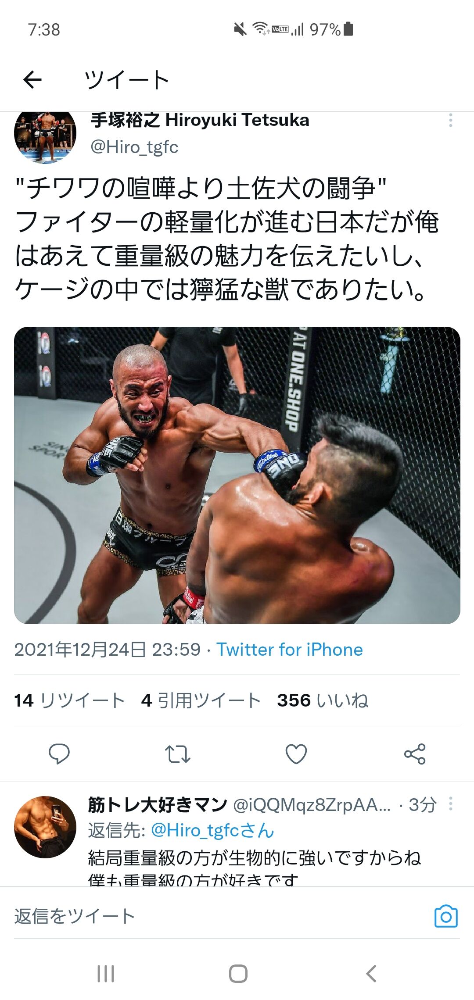This screenshot has height=1000, width=474.
Task: Tap the back arrow in the header
Action: [x=32, y=80]
